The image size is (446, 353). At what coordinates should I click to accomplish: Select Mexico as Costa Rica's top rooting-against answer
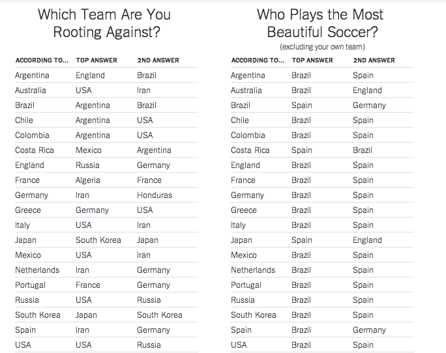tap(89, 150)
